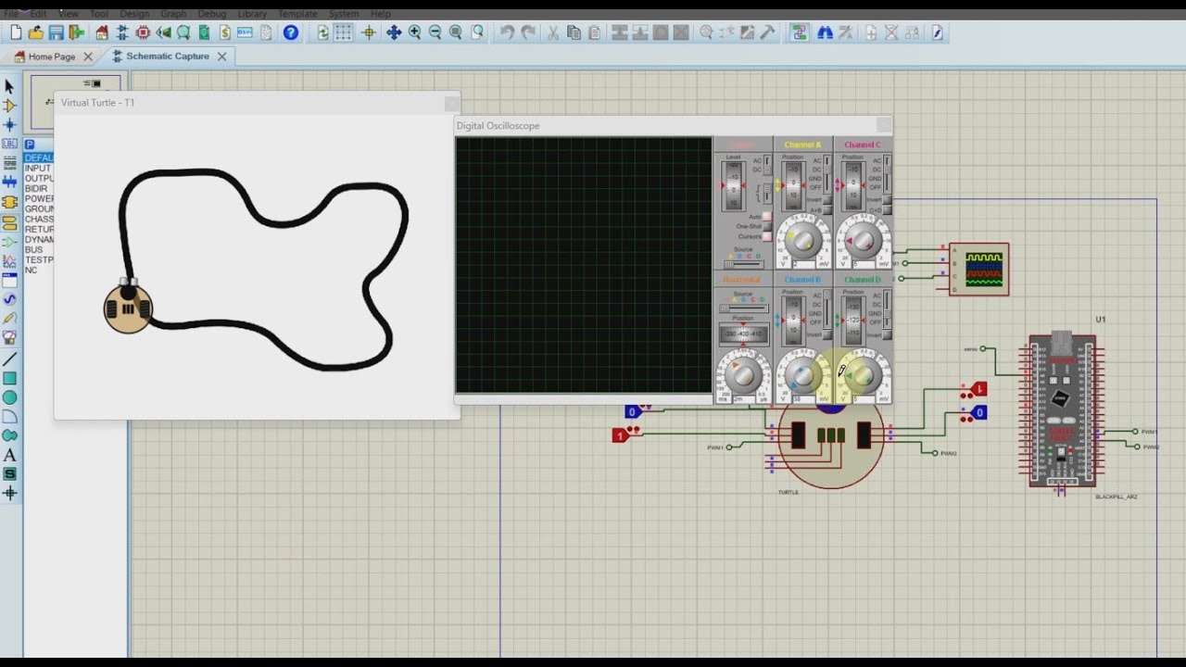The height and width of the screenshot is (667, 1186).
Task: Toggle the C+D button on Channel C
Action: click(887, 209)
